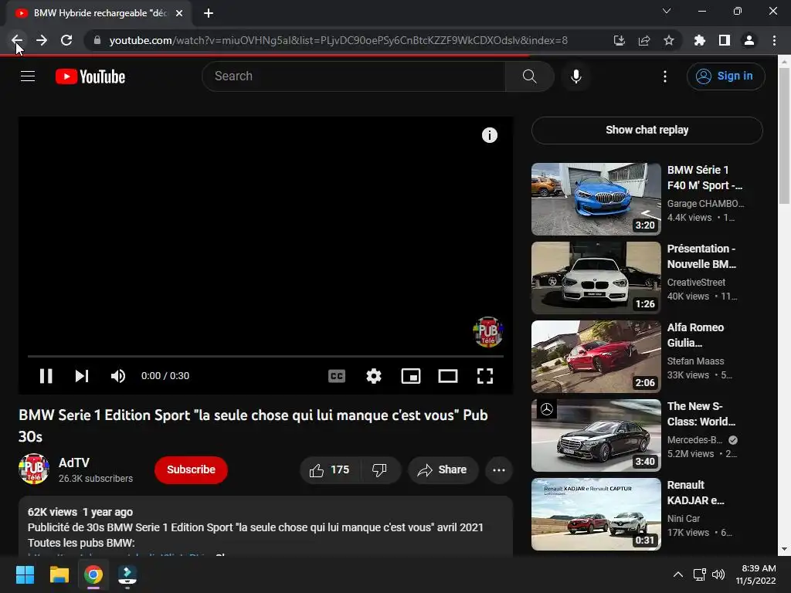Open Chrome extensions puzzle icon
This screenshot has height=593, width=791.
tap(700, 40)
